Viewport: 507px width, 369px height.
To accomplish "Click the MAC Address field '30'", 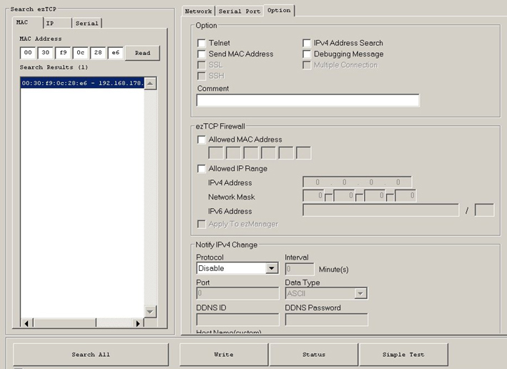I will tap(45, 53).
